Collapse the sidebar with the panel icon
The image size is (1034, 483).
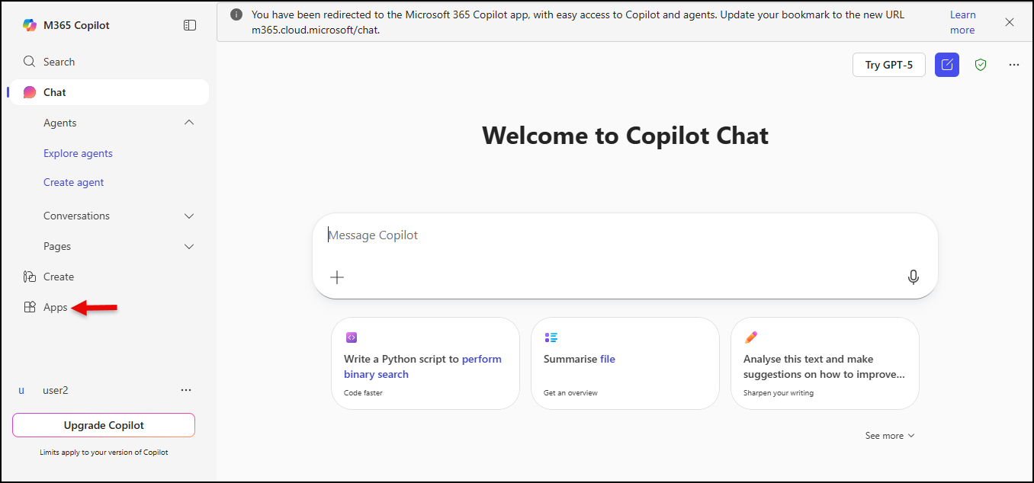[190, 25]
